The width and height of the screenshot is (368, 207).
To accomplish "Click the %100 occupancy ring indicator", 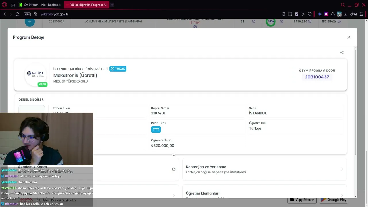I will tap(271, 22).
